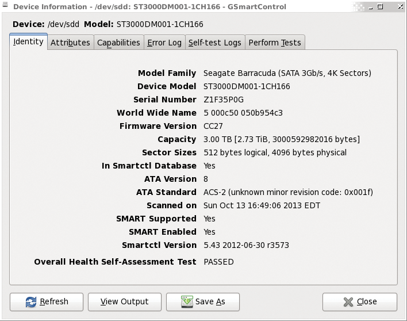Click the capacity value 3.00 TB
Image resolution: width=407 pixels, height=321 pixels.
282,139
